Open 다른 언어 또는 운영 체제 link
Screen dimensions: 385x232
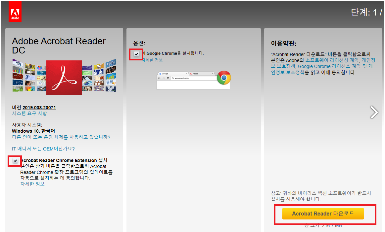(61, 137)
